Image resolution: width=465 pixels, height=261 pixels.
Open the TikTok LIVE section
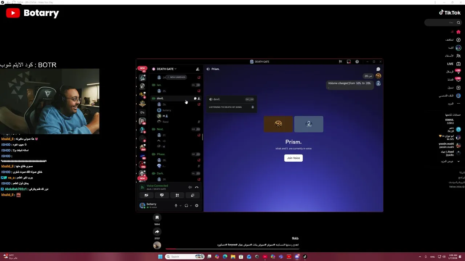453,64
